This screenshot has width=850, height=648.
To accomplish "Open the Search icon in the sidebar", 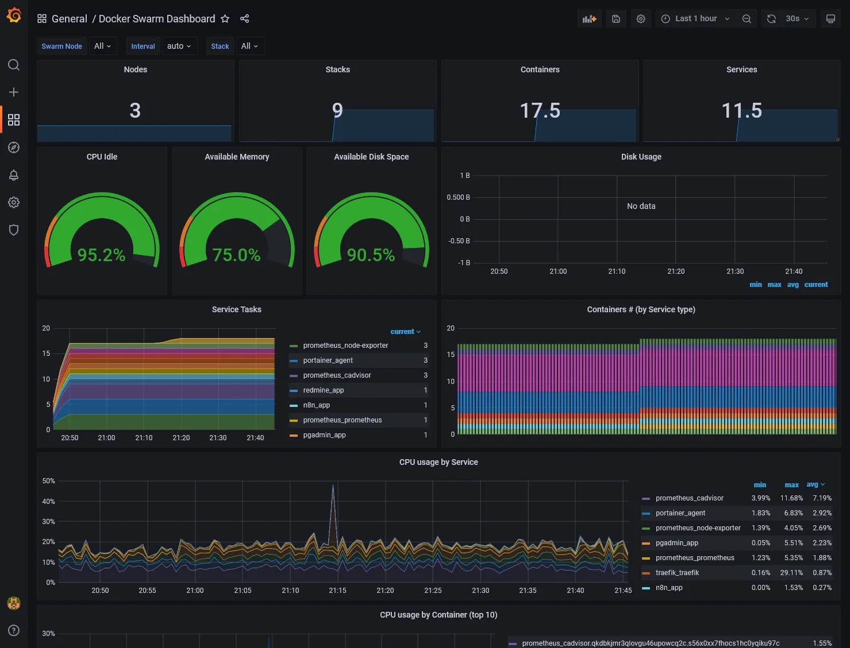I will (14, 65).
